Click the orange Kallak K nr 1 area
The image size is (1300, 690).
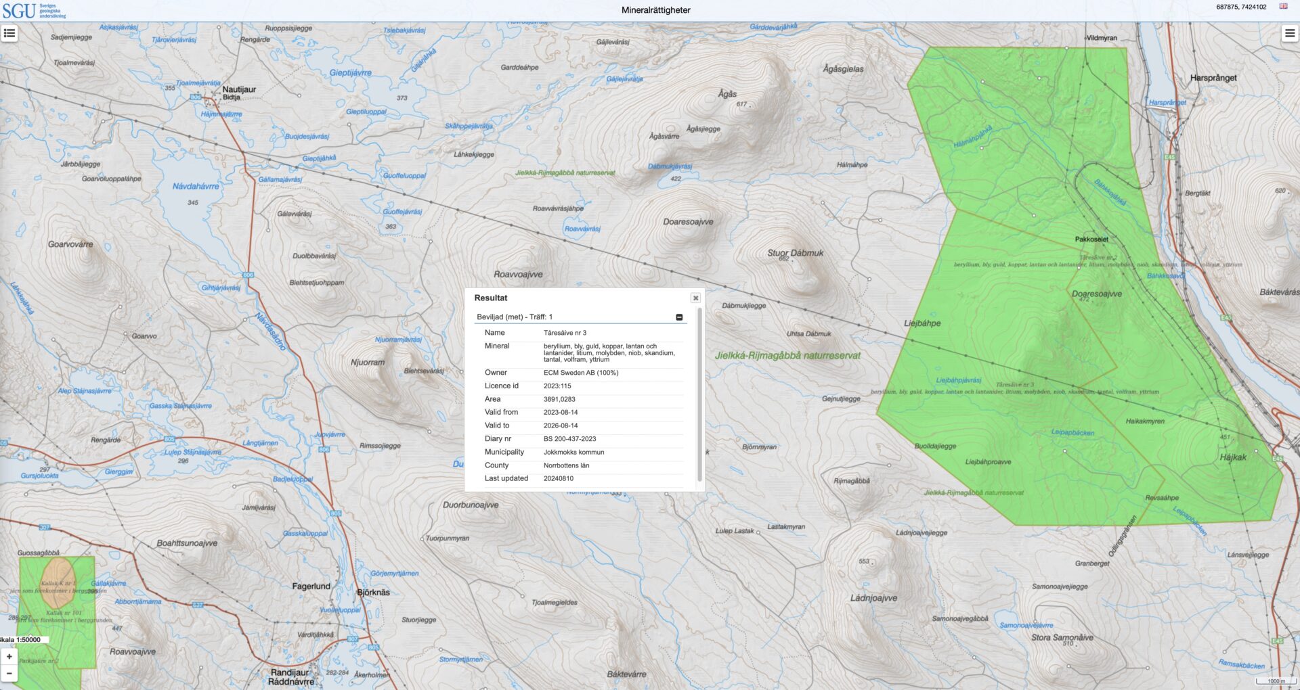tap(60, 582)
